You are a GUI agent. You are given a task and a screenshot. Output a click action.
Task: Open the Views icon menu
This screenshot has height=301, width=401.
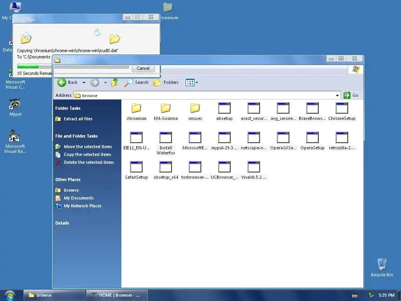[190, 83]
